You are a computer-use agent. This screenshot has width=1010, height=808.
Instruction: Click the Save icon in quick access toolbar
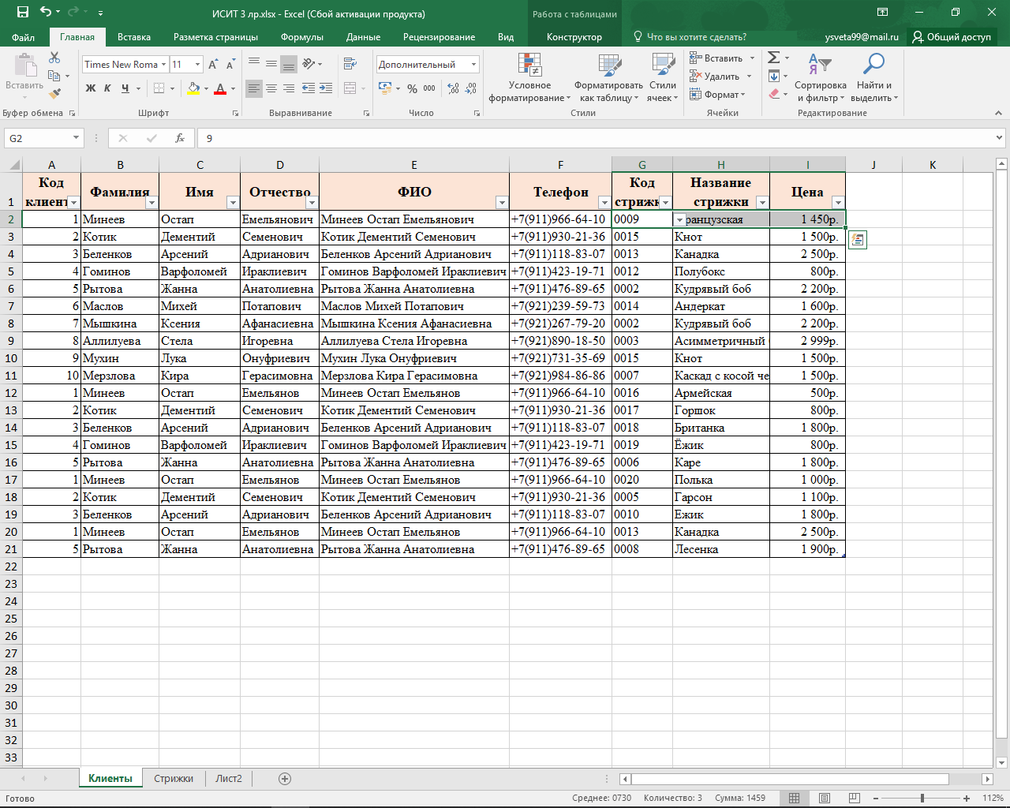[x=23, y=13]
